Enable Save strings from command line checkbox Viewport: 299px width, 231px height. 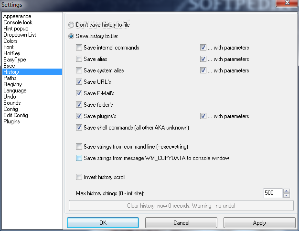79,147
